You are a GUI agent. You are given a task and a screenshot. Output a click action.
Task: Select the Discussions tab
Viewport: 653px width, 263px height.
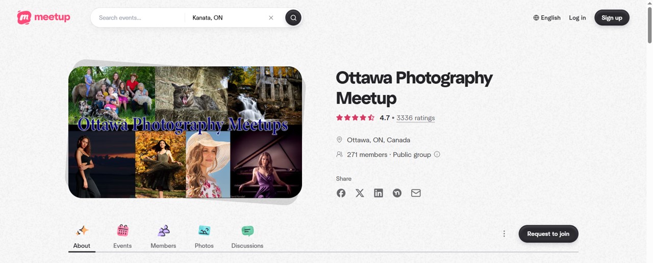pyautogui.click(x=247, y=237)
